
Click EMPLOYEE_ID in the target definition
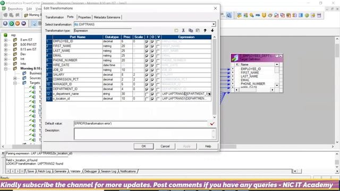point(251,69)
